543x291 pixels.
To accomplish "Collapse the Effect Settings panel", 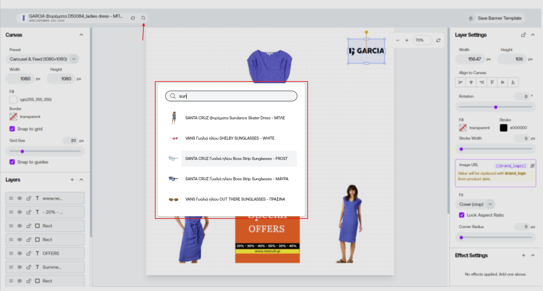I will point(533,255).
